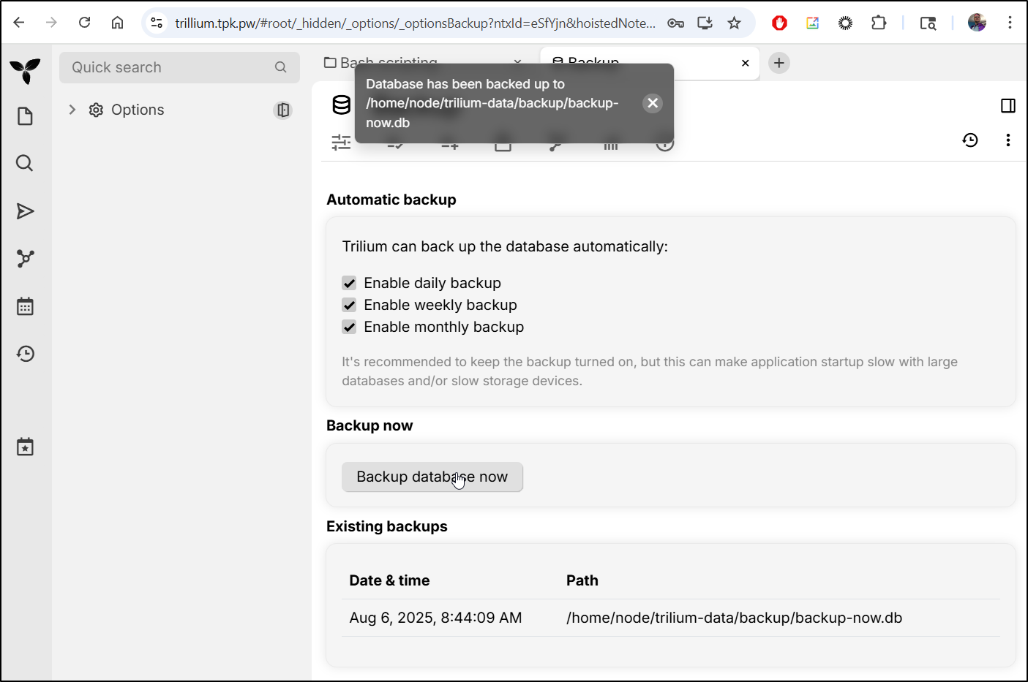The width and height of the screenshot is (1028, 682).
Task: Click the Trilium leaf logo in sidebar
Action: (x=26, y=71)
